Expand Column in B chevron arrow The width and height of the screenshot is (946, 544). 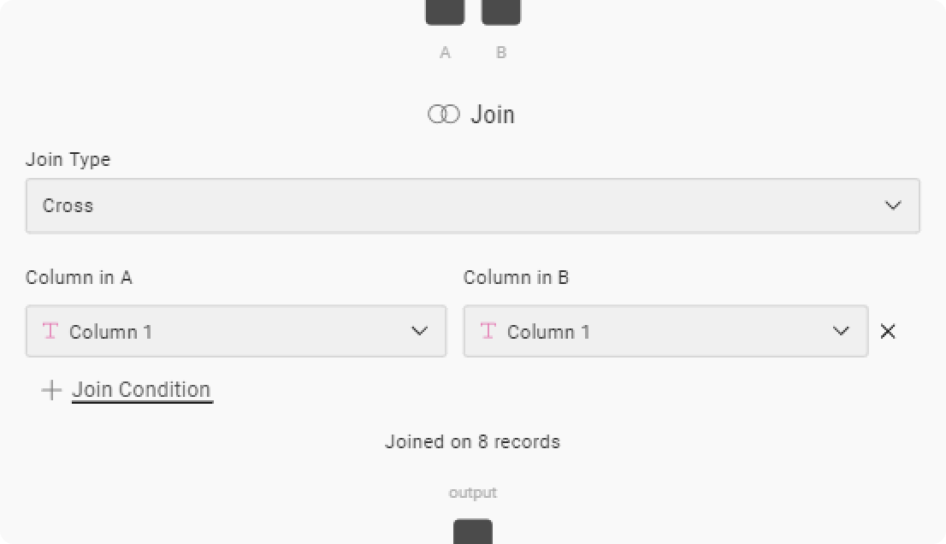(841, 331)
